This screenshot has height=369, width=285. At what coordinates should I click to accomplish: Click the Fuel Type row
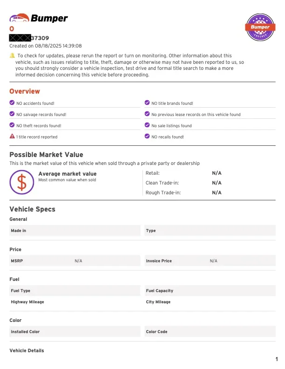(75, 291)
